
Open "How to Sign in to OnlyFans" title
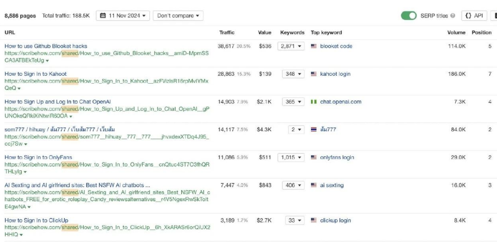pos(38,157)
